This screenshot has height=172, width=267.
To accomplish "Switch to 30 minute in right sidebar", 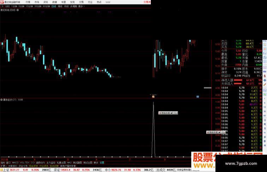I will [265, 111].
